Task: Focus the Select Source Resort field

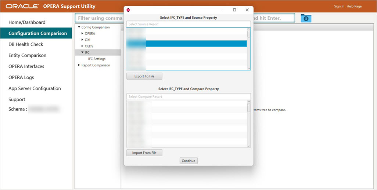Action: tap(188, 24)
